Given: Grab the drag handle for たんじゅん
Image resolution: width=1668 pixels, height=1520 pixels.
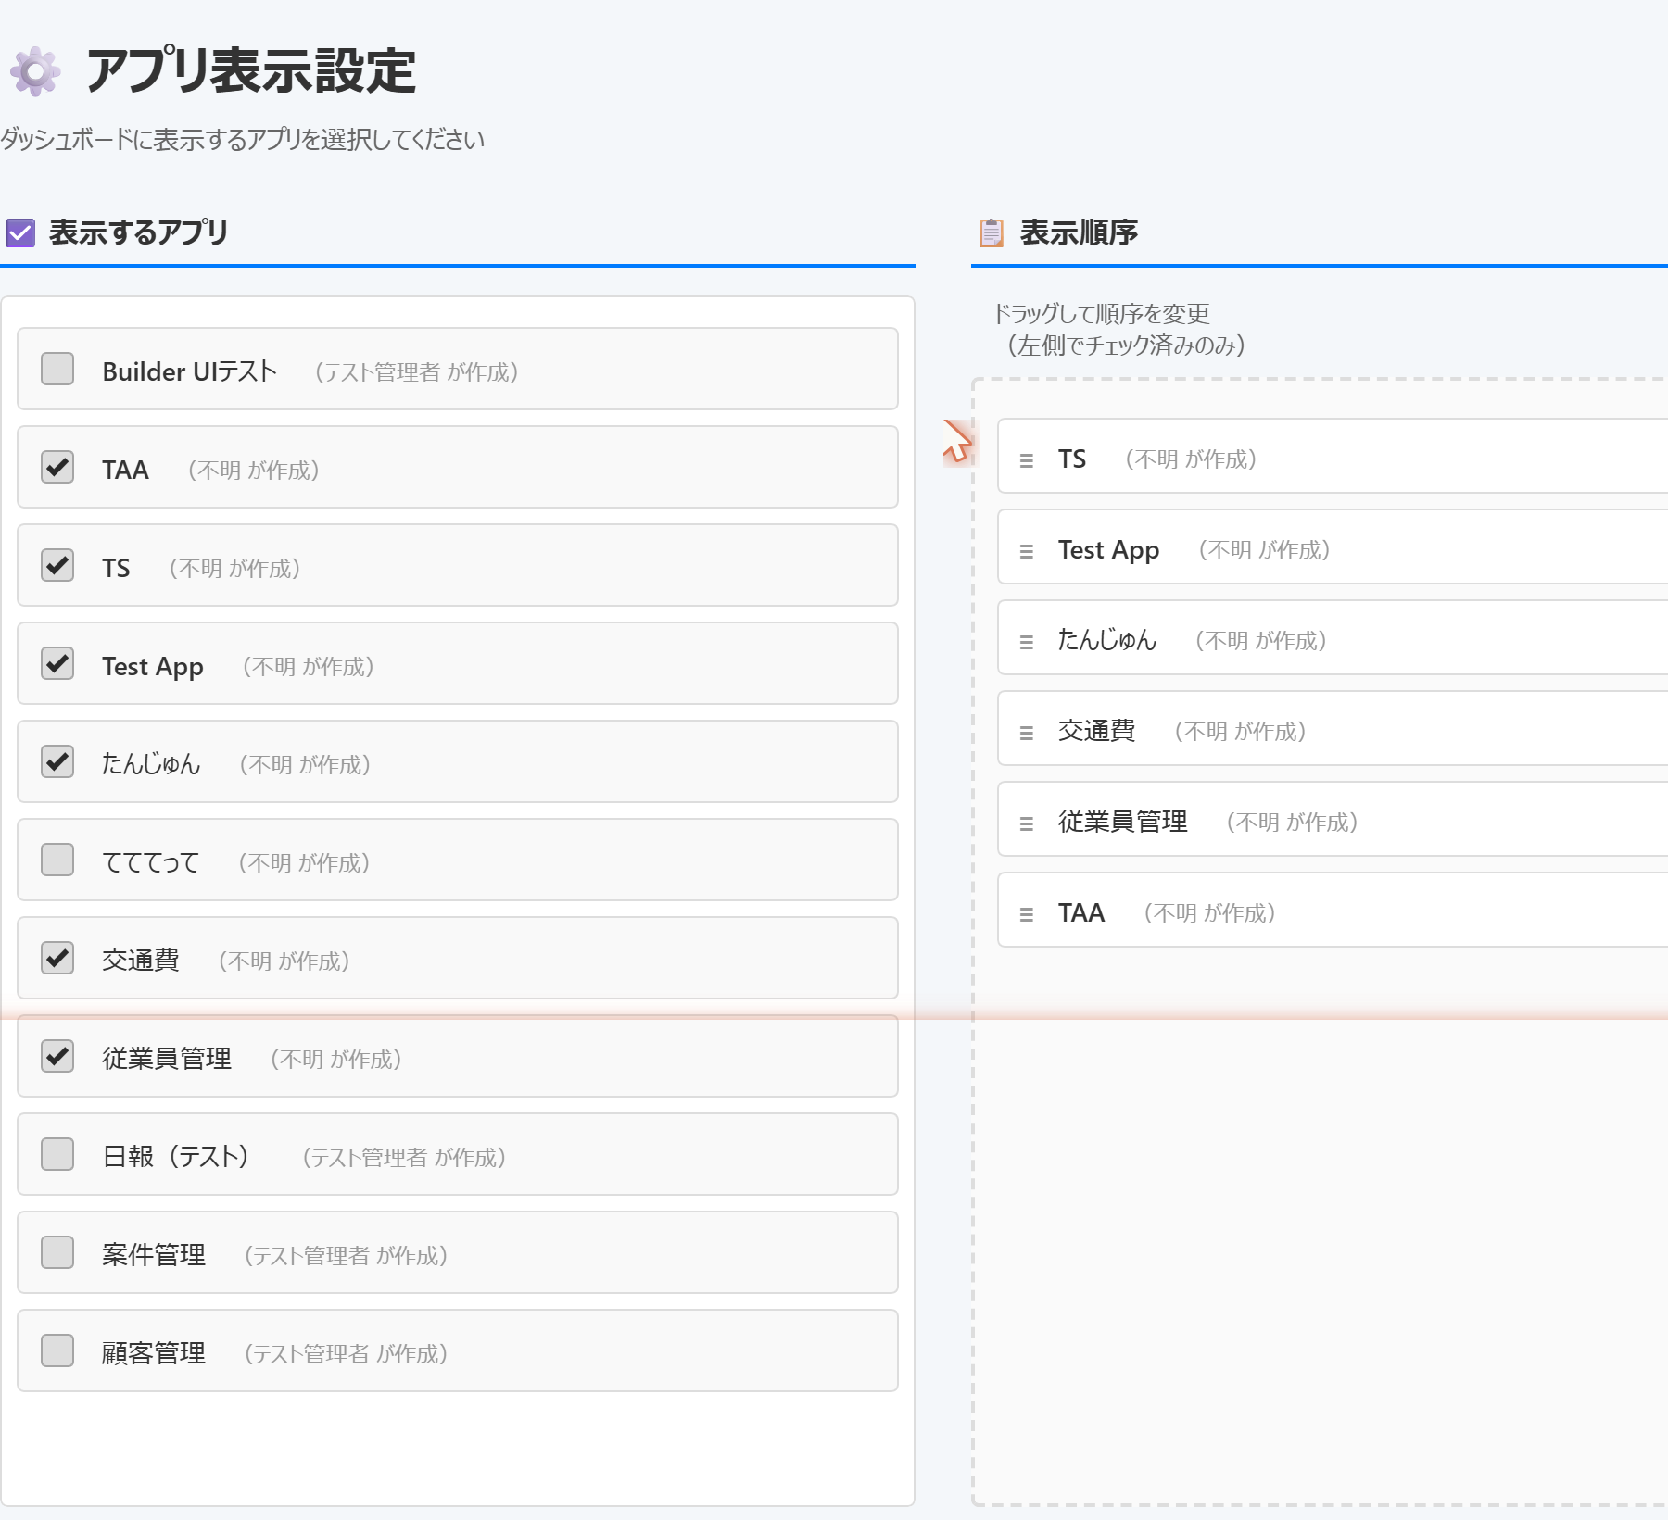Looking at the screenshot, I should coord(1026,642).
